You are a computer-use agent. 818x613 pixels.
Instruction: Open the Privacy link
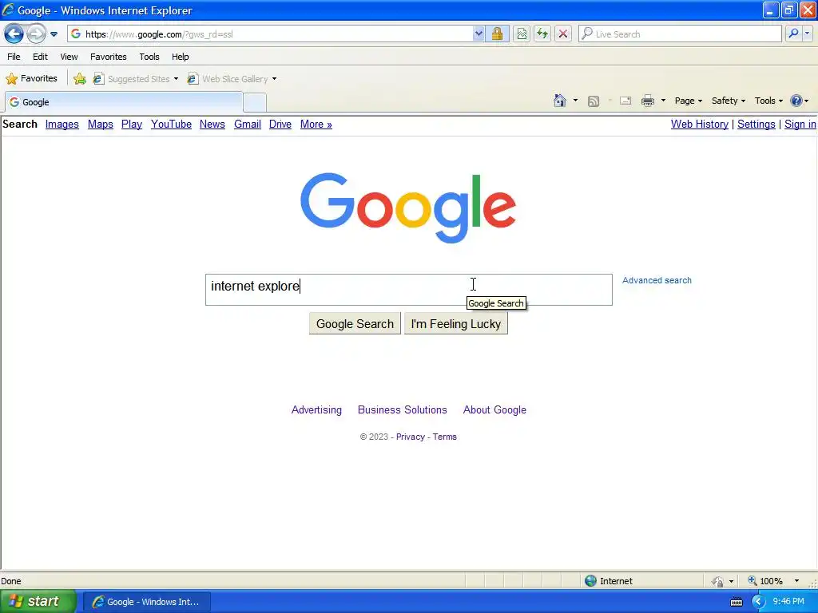411,437
